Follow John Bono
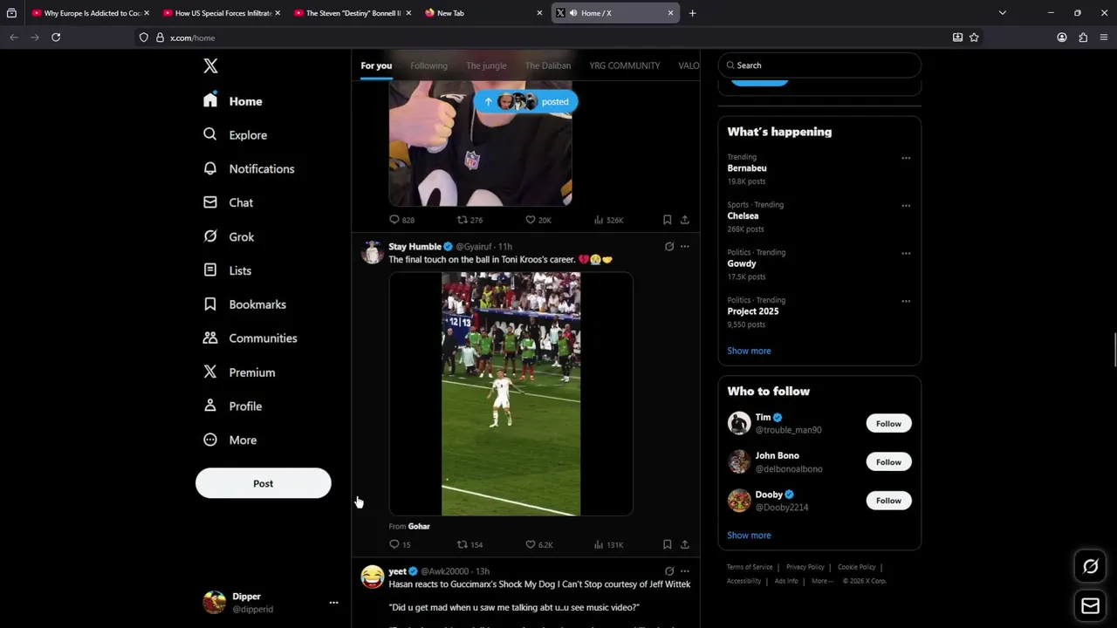The width and height of the screenshot is (1117, 628). coord(888,462)
